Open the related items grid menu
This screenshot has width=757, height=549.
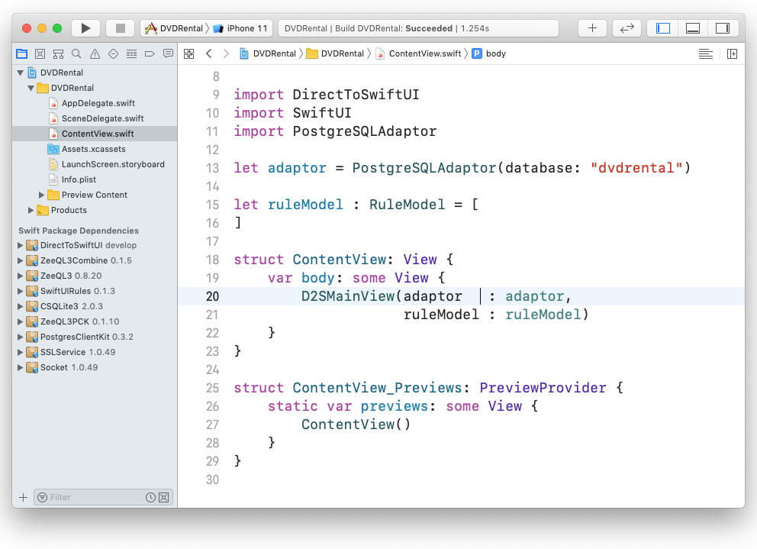click(x=188, y=53)
